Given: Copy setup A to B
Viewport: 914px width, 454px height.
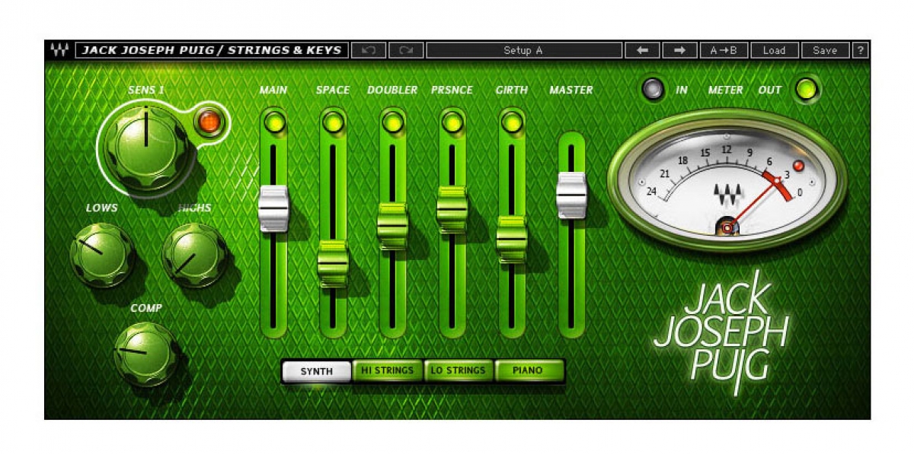Looking at the screenshot, I should [x=724, y=51].
